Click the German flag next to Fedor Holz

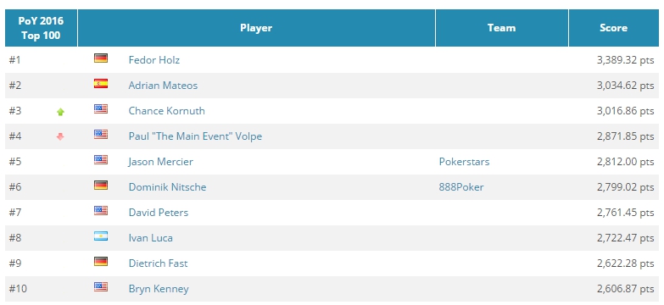pyautogui.click(x=101, y=58)
